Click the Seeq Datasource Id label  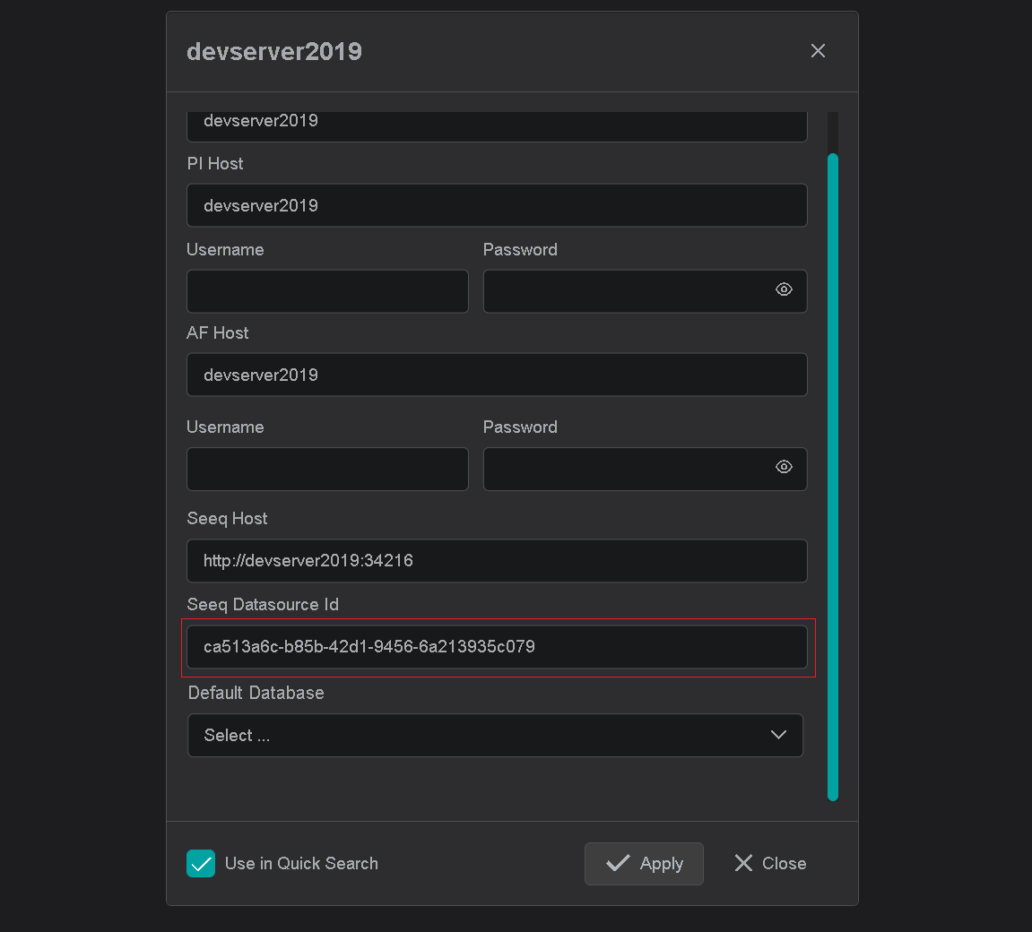click(x=263, y=604)
